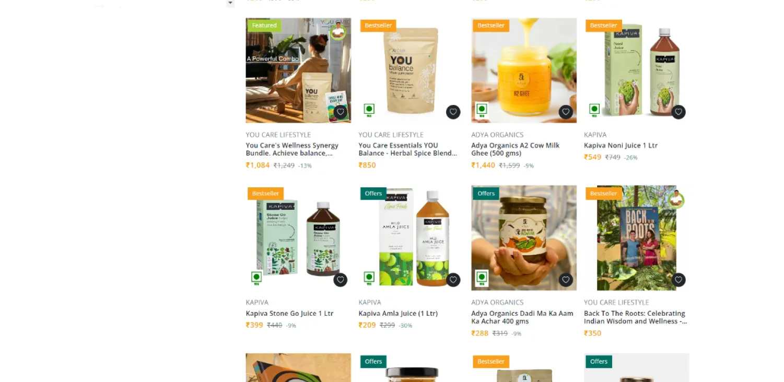
Task: Wishlist the Dadi Ma Ka Aam Ka Achar
Action: 566,280
